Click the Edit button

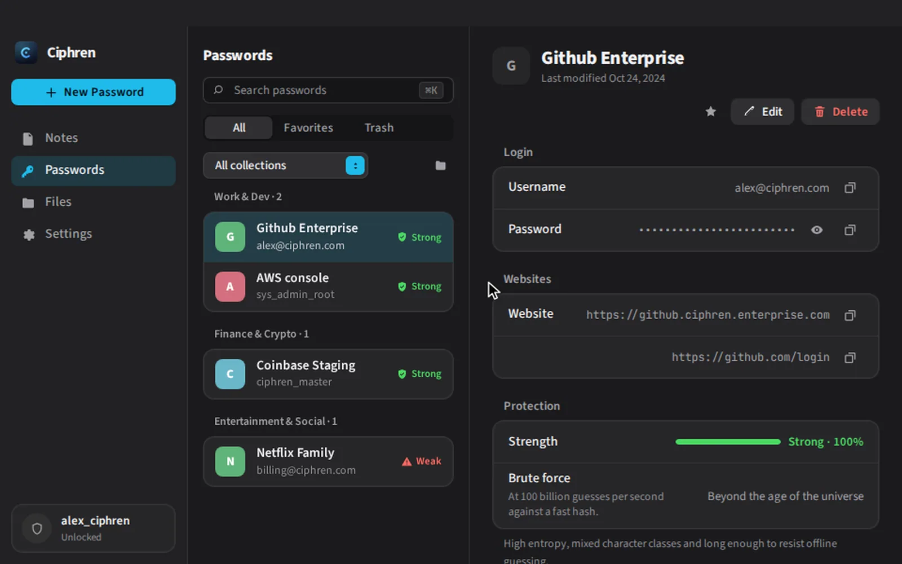[762, 112]
